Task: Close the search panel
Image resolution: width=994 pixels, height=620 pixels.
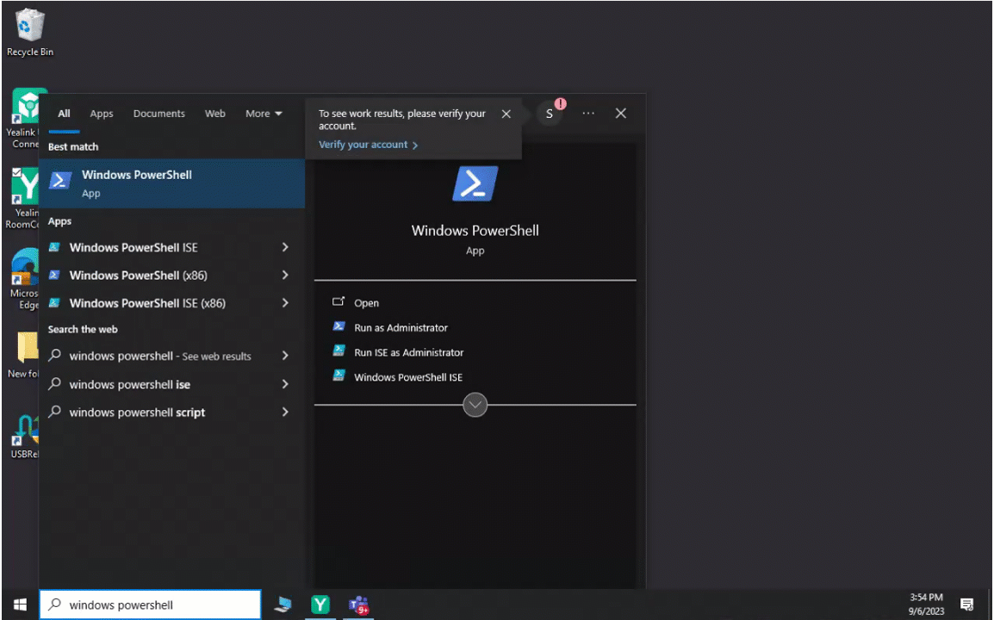Action: pos(621,114)
